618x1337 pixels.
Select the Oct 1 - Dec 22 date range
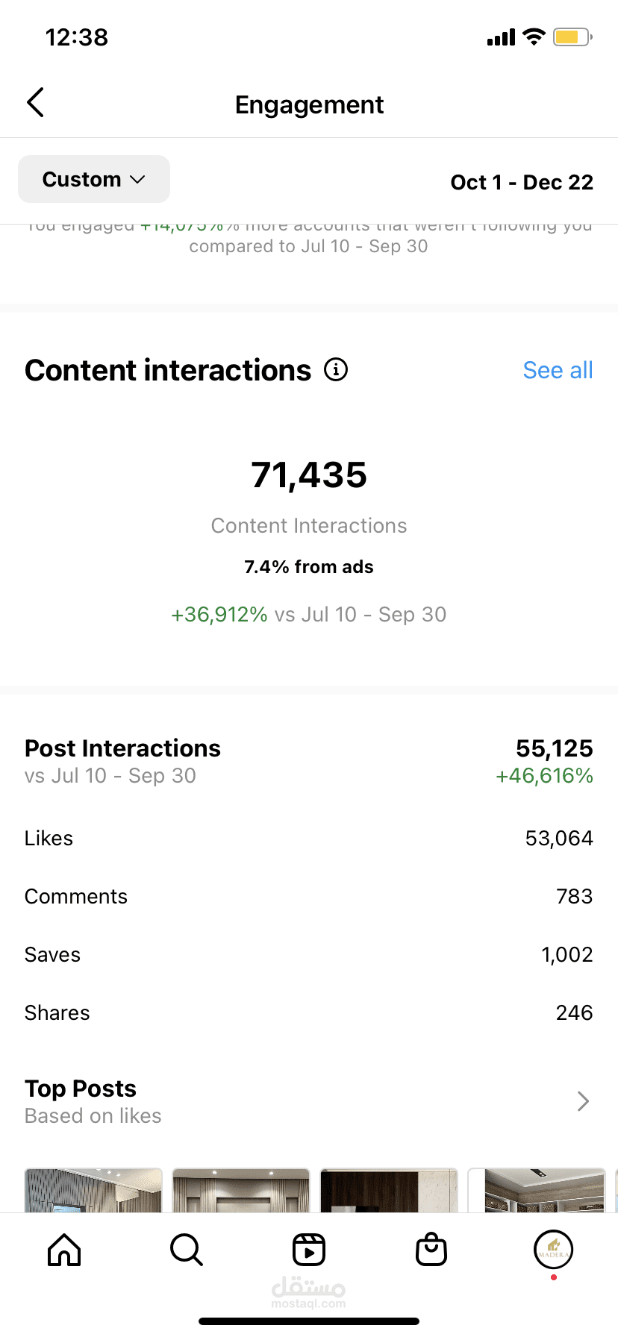tap(522, 182)
